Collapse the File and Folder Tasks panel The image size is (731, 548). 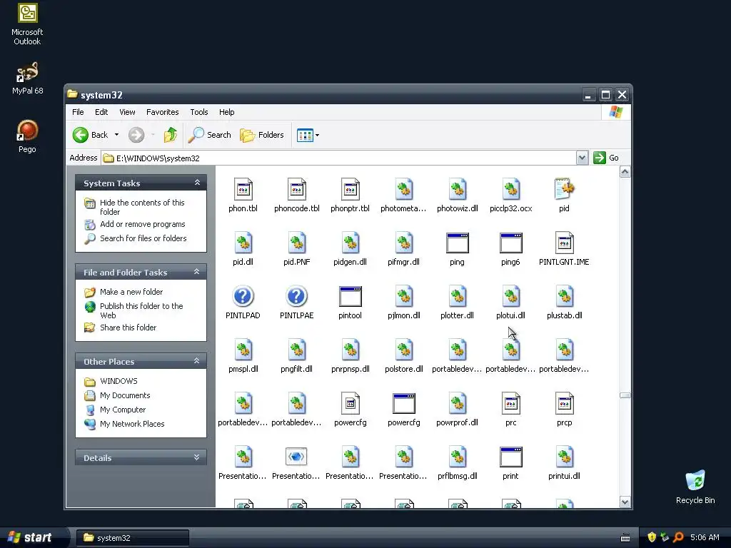197,272
